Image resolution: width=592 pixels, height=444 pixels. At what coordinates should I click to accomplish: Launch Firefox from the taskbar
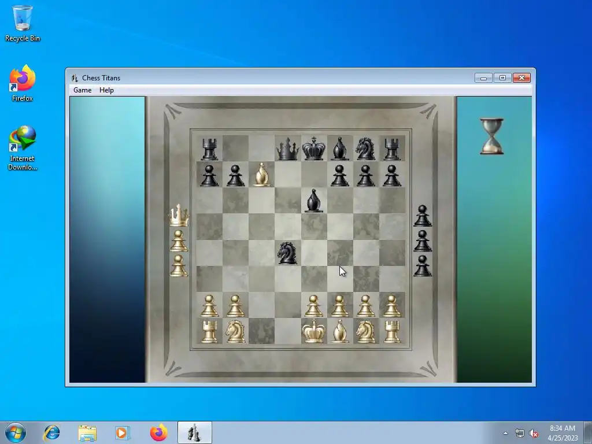158,432
